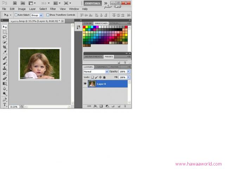Click the Layer 0 thumbnail

click(92, 84)
